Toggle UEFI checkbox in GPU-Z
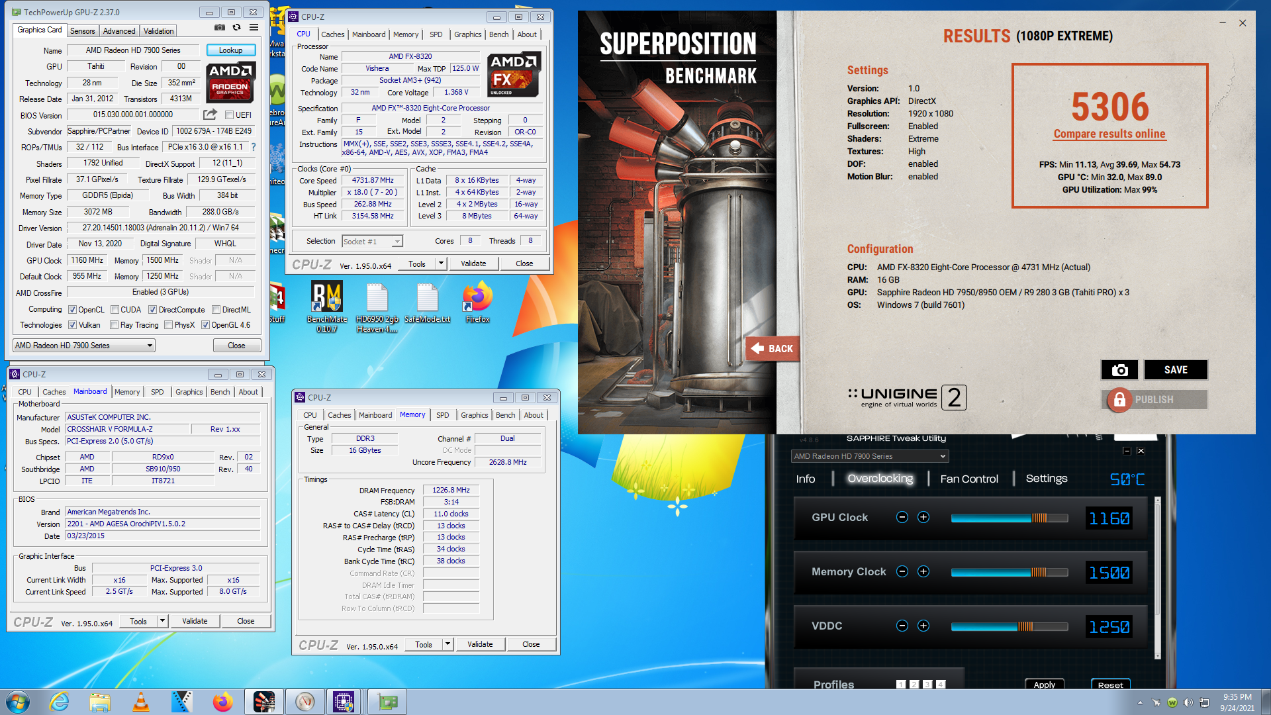The width and height of the screenshot is (1271, 715). 229,115
